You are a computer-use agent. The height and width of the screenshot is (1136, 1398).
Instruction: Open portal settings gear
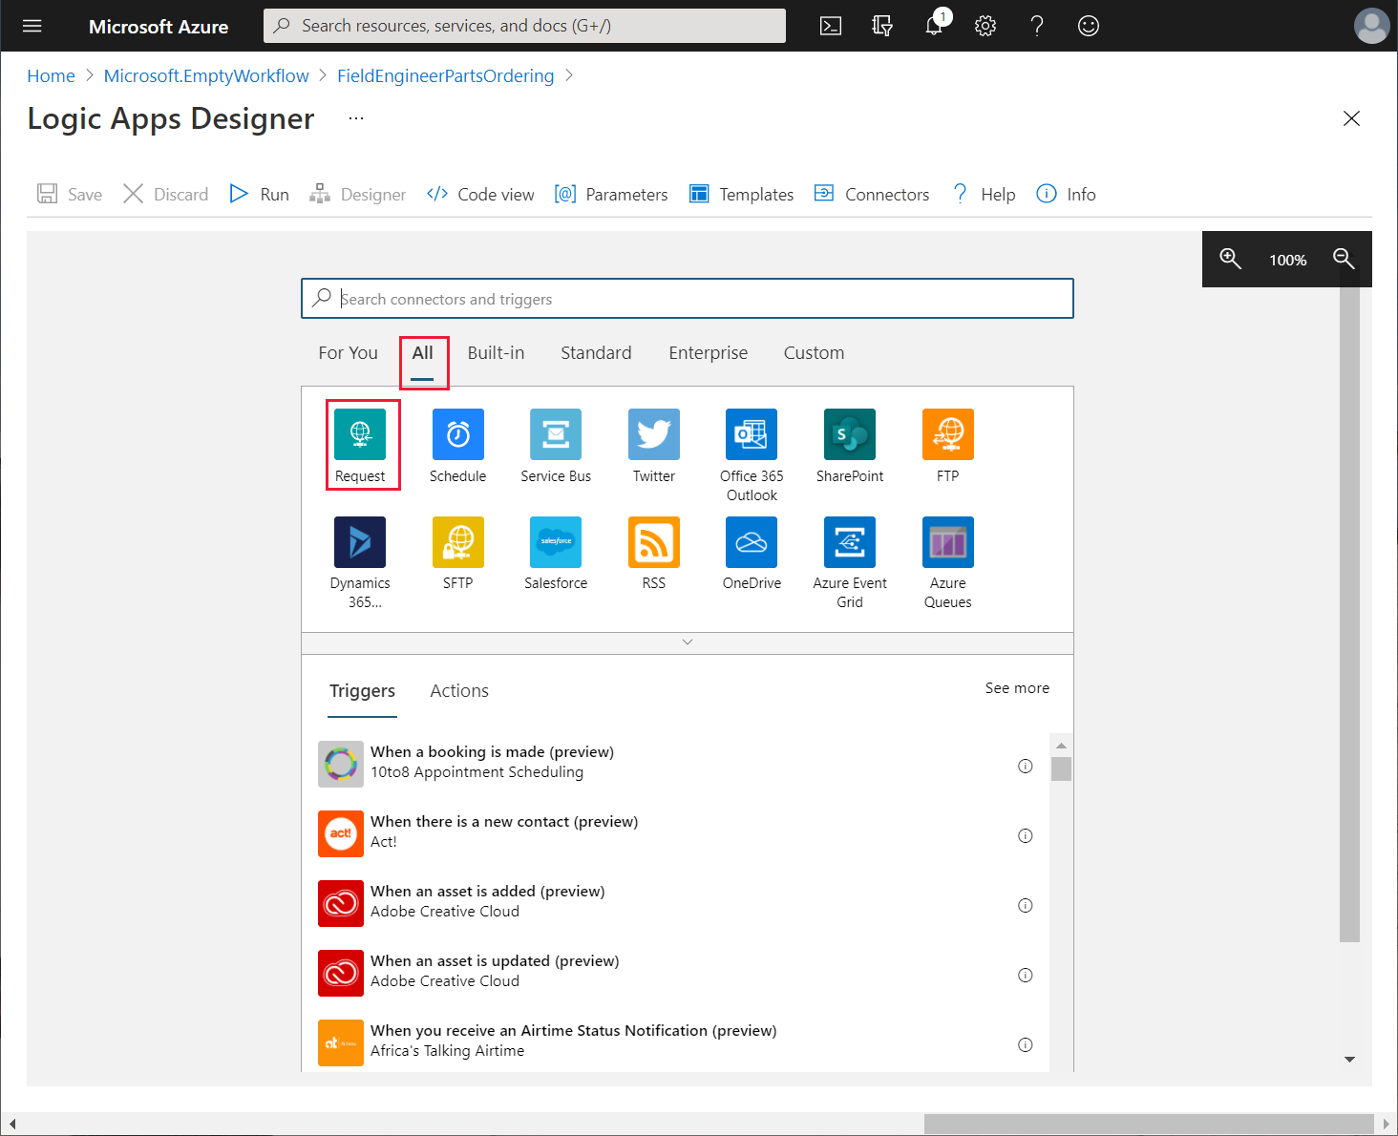pyautogui.click(x=985, y=26)
